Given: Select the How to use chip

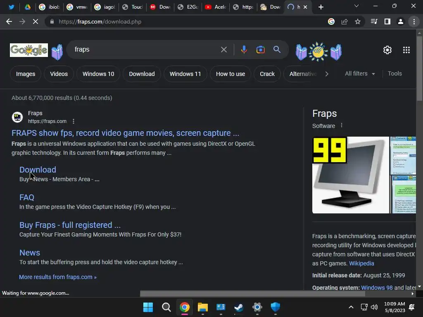Looking at the screenshot, I should [x=231, y=74].
